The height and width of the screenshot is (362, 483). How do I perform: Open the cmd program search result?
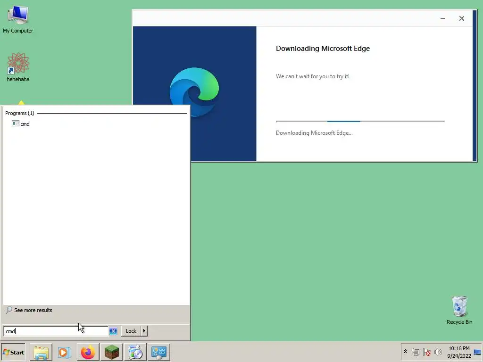pos(21,124)
